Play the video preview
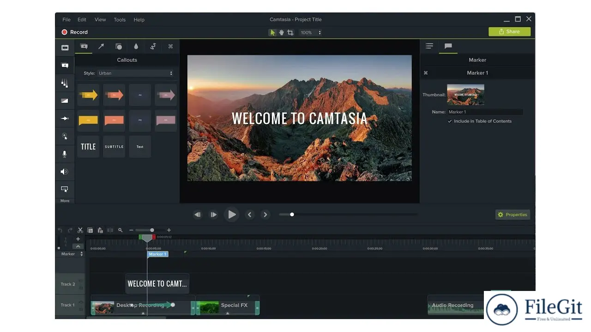Image resolution: width=591 pixels, height=332 pixels. click(x=231, y=214)
